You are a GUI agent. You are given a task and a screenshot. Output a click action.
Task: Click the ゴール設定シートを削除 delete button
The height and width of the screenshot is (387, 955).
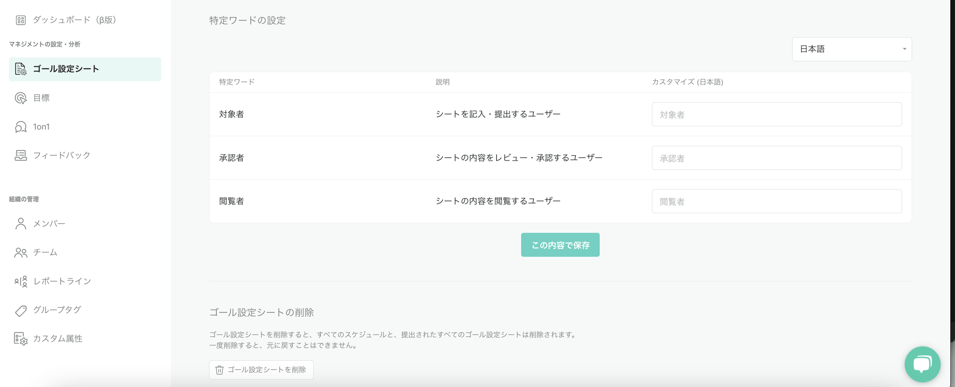coord(261,370)
